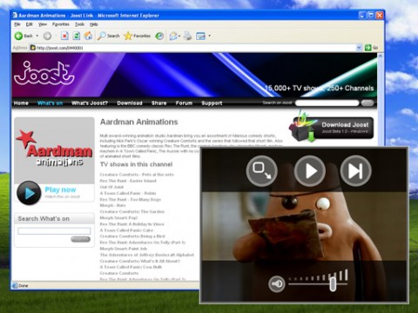418x313 pixels.
Task: Open Rex The Runt - Too Many Dogs
Action: coord(131,199)
